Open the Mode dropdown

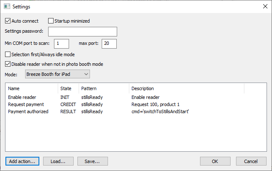click(x=57, y=74)
